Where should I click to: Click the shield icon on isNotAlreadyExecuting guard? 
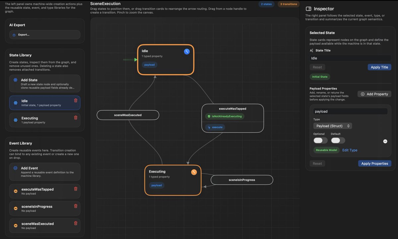[x=209, y=117]
